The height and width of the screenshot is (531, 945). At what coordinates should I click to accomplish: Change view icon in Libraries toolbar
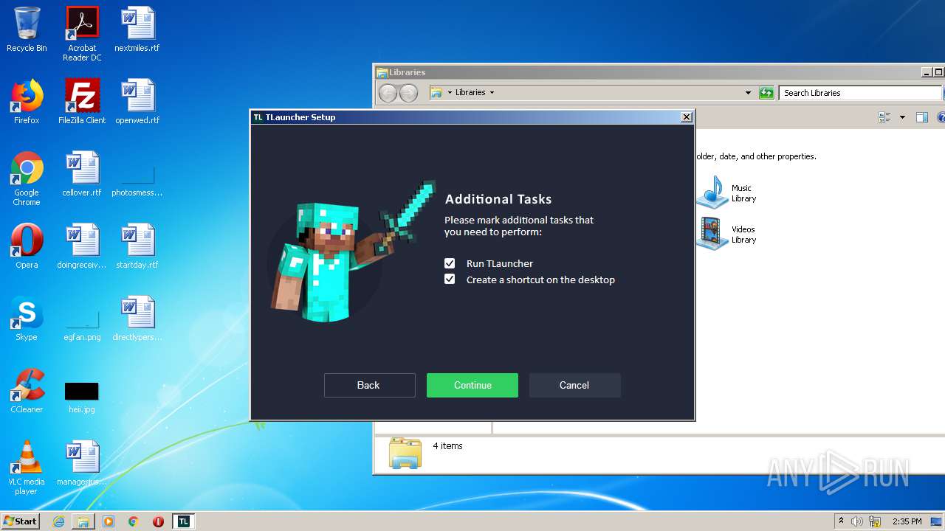885,117
